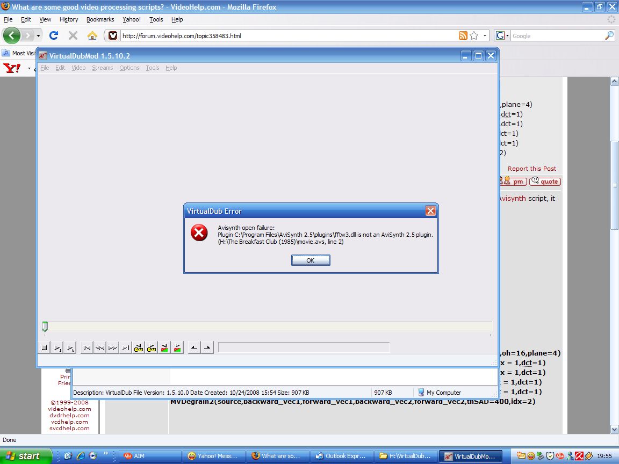Open the File menu in VirtualDubMod
This screenshot has width=619, height=464.
pyautogui.click(x=45, y=68)
